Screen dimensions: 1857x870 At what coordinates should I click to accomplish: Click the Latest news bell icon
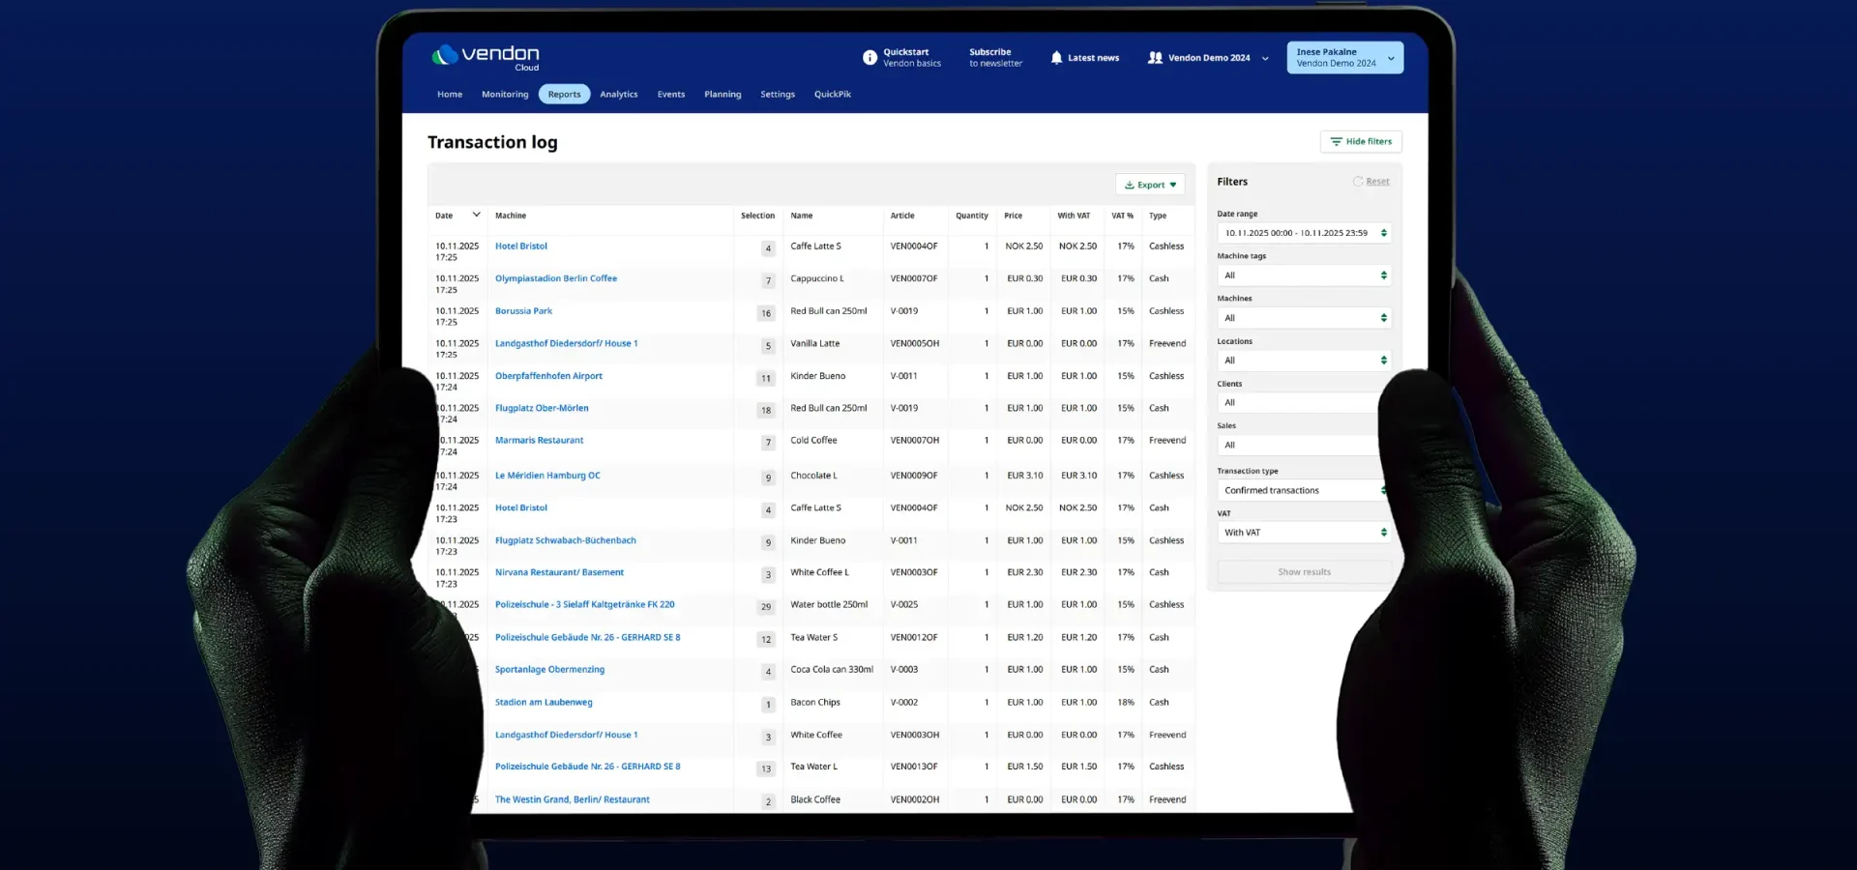[1056, 58]
